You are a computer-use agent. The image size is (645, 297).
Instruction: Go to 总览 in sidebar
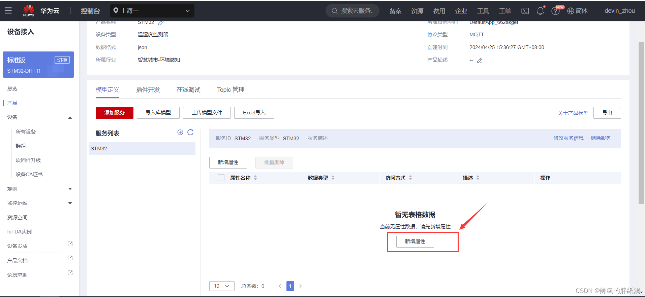point(12,89)
